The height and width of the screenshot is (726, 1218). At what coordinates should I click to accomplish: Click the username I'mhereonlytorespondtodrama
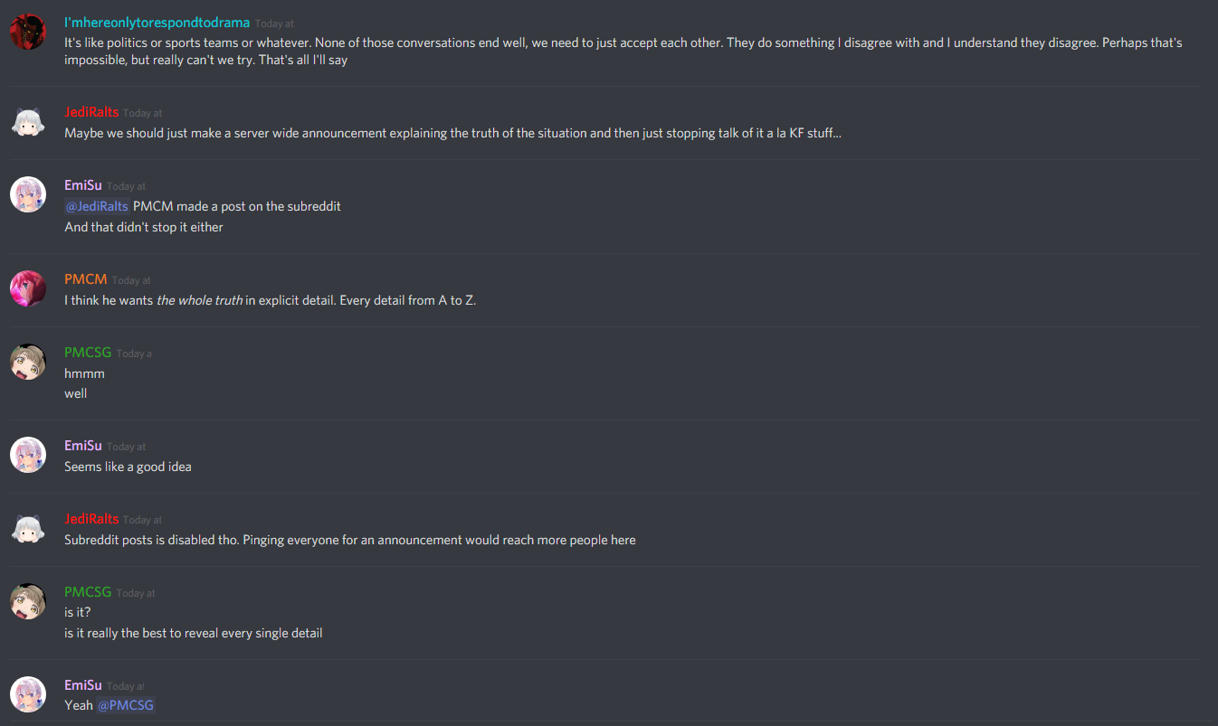(157, 22)
